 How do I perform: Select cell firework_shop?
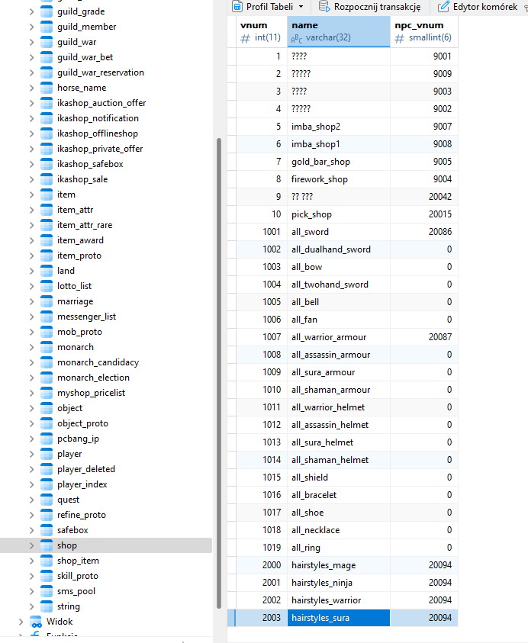(x=339, y=179)
